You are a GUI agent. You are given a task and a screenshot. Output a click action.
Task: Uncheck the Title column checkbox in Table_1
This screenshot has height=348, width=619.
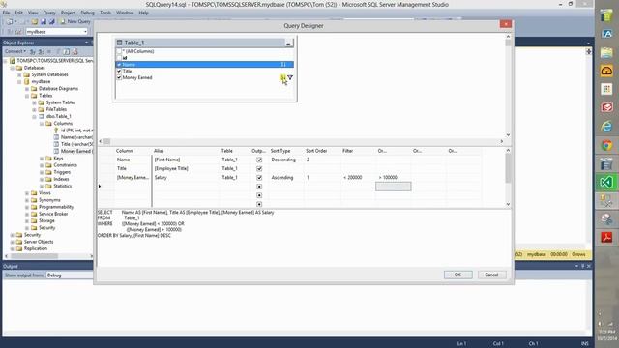[119, 71]
